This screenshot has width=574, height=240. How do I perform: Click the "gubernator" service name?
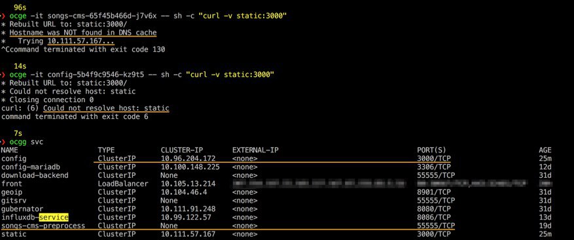point(22,209)
